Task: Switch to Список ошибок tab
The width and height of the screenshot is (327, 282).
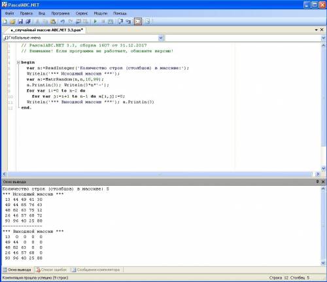Action: [52, 270]
